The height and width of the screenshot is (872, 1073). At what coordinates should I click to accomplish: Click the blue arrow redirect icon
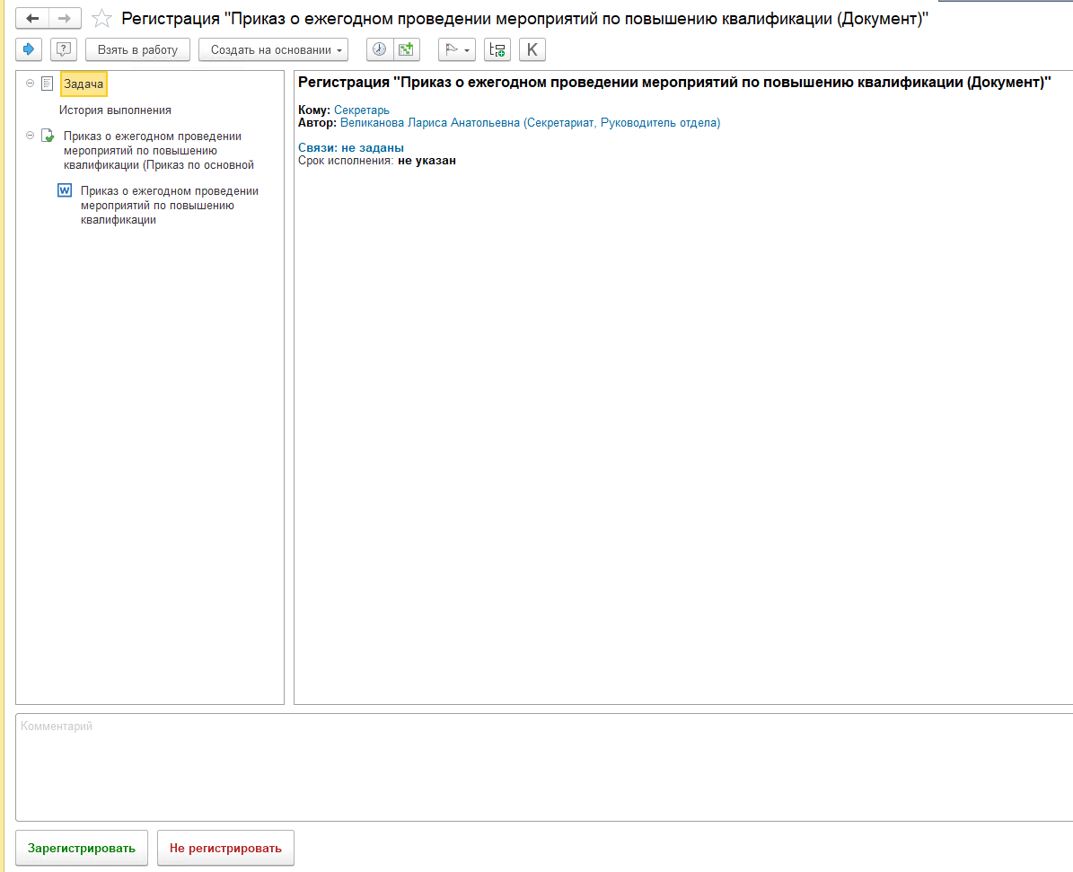point(29,49)
